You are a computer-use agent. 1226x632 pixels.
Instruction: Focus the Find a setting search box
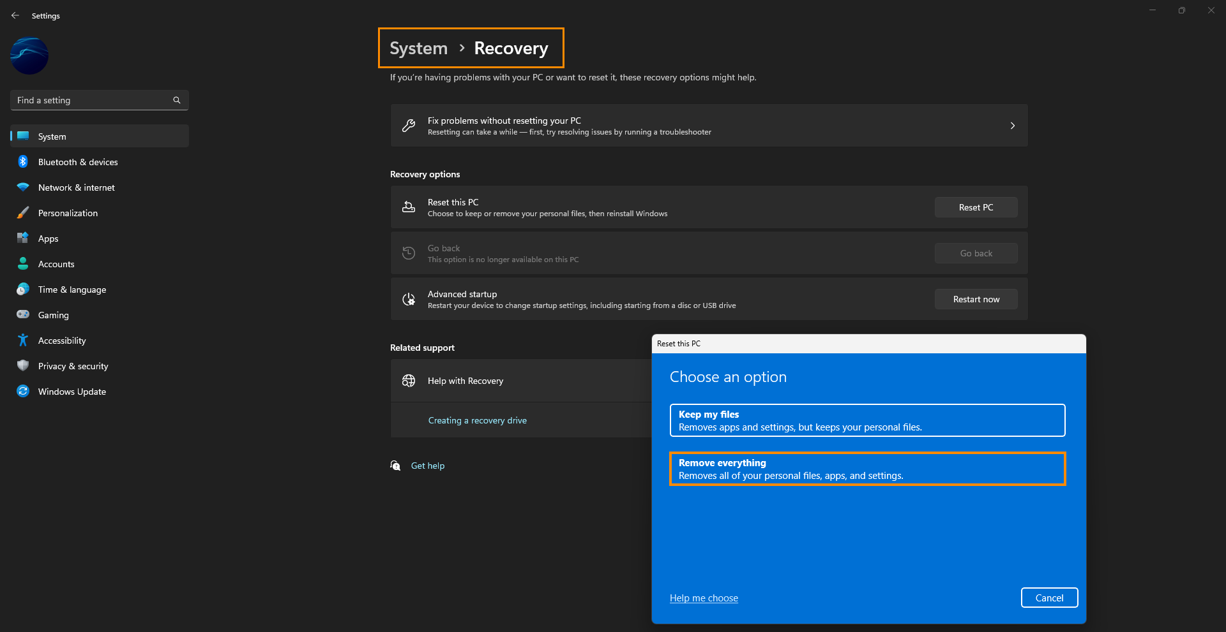click(100, 100)
